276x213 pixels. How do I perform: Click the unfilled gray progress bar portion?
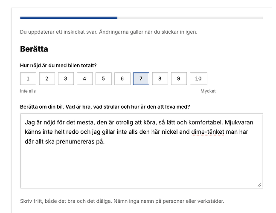tap(190, 17)
